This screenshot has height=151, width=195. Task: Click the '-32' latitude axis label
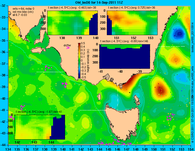pos(3,6)
